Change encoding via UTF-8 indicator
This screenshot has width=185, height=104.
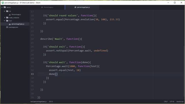[x=172, y=101]
